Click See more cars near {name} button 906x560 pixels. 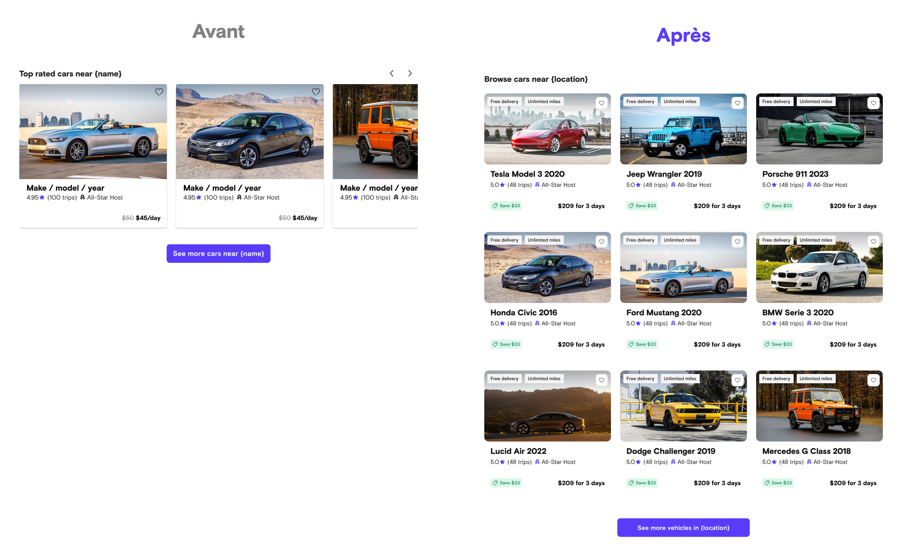(x=219, y=254)
